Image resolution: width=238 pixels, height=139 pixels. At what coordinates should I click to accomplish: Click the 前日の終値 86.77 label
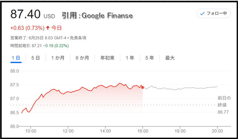(x=224, y=105)
